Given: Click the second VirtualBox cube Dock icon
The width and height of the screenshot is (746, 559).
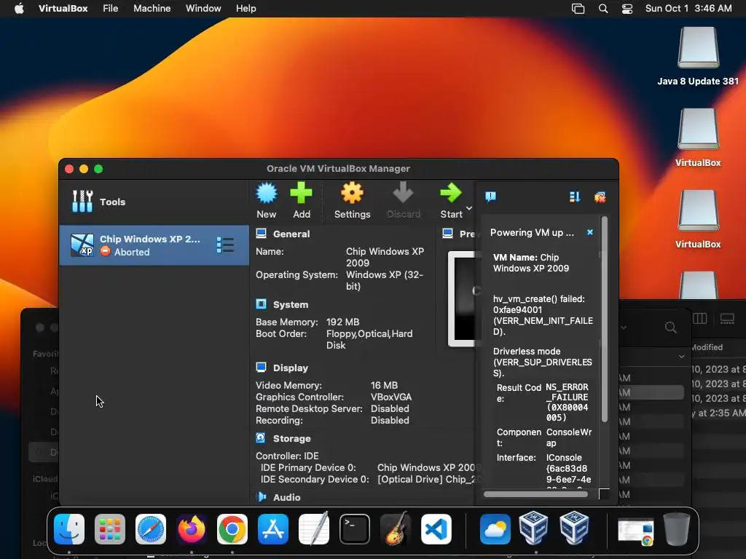Looking at the screenshot, I should (574, 528).
